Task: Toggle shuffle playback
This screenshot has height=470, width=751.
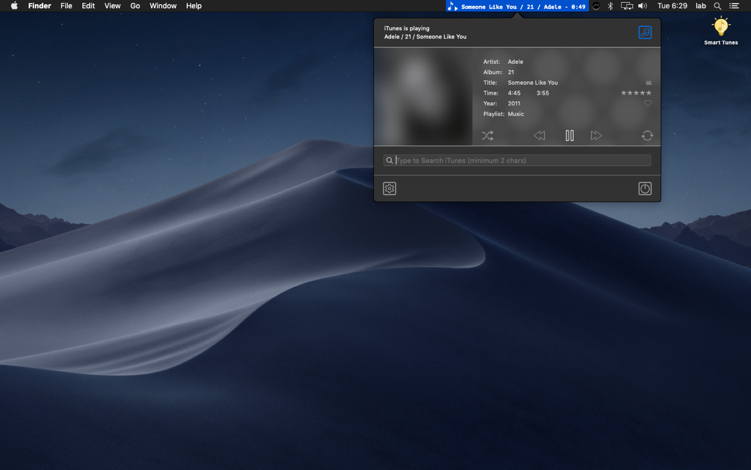Action: pos(488,136)
